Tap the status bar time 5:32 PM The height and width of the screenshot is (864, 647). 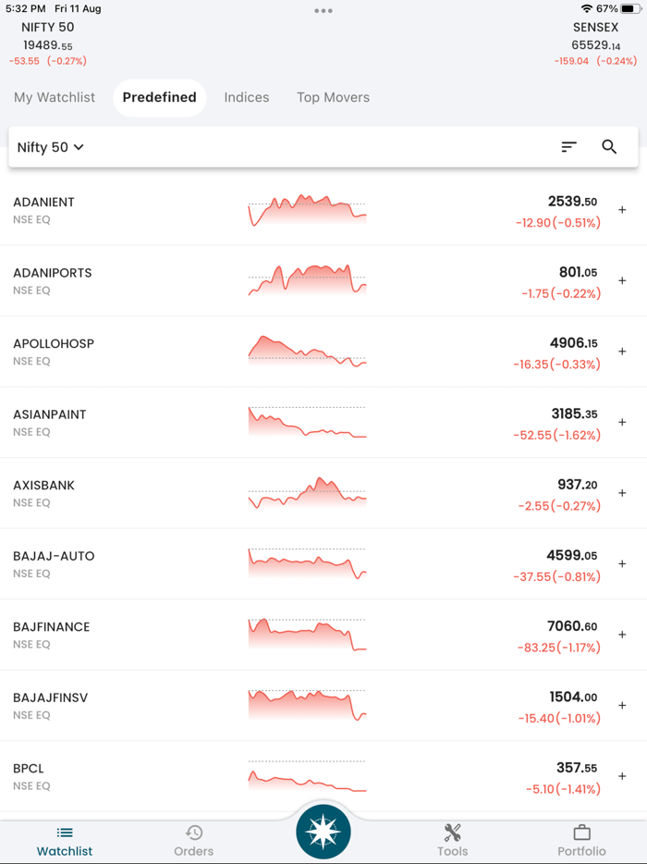click(25, 9)
